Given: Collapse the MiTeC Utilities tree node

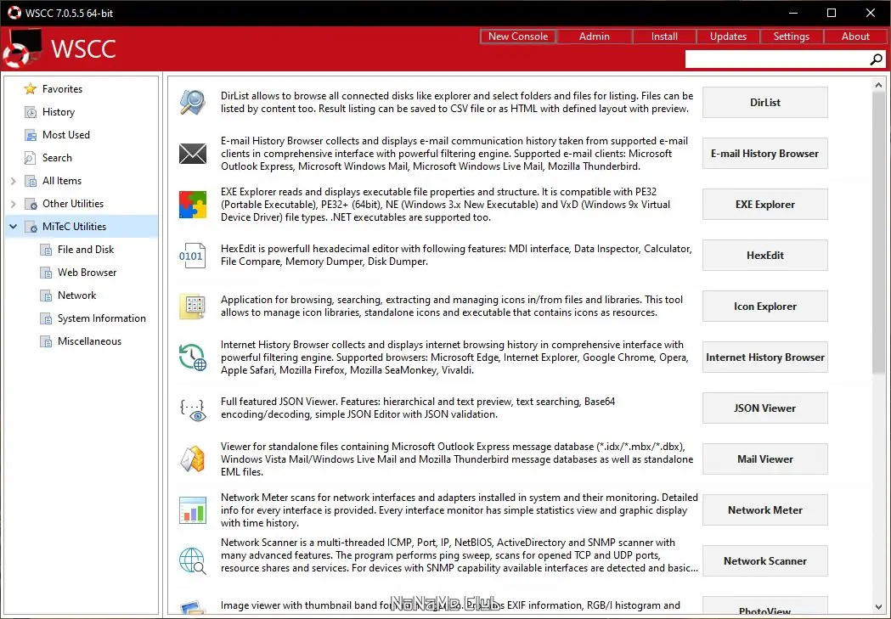Looking at the screenshot, I should point(13,227).
